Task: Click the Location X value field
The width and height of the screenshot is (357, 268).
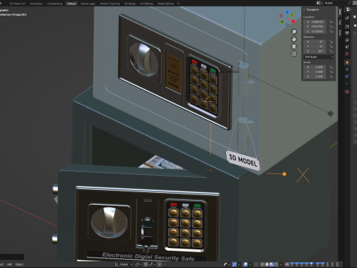Action: click(315, 22)
